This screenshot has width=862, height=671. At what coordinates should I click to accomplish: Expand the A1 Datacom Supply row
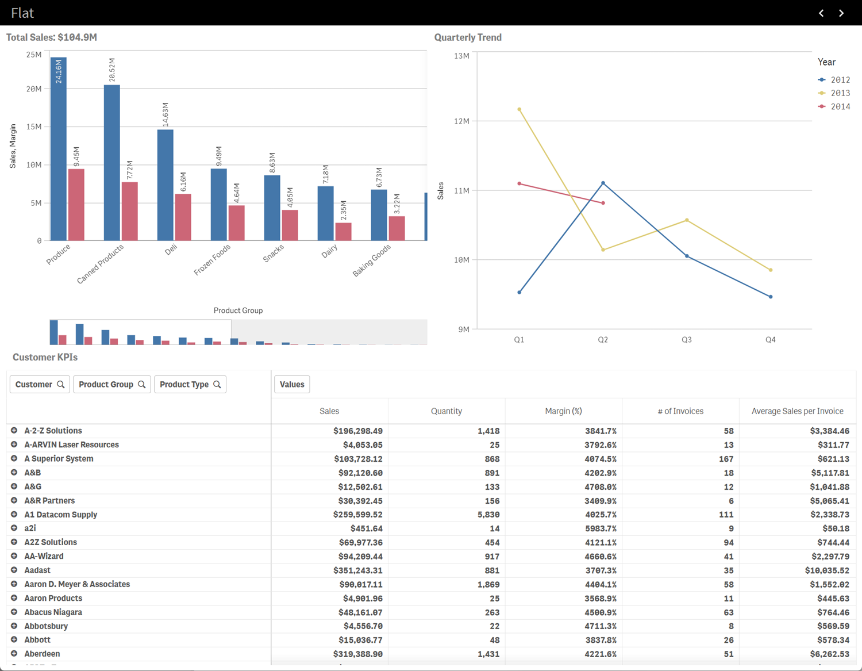14,514
